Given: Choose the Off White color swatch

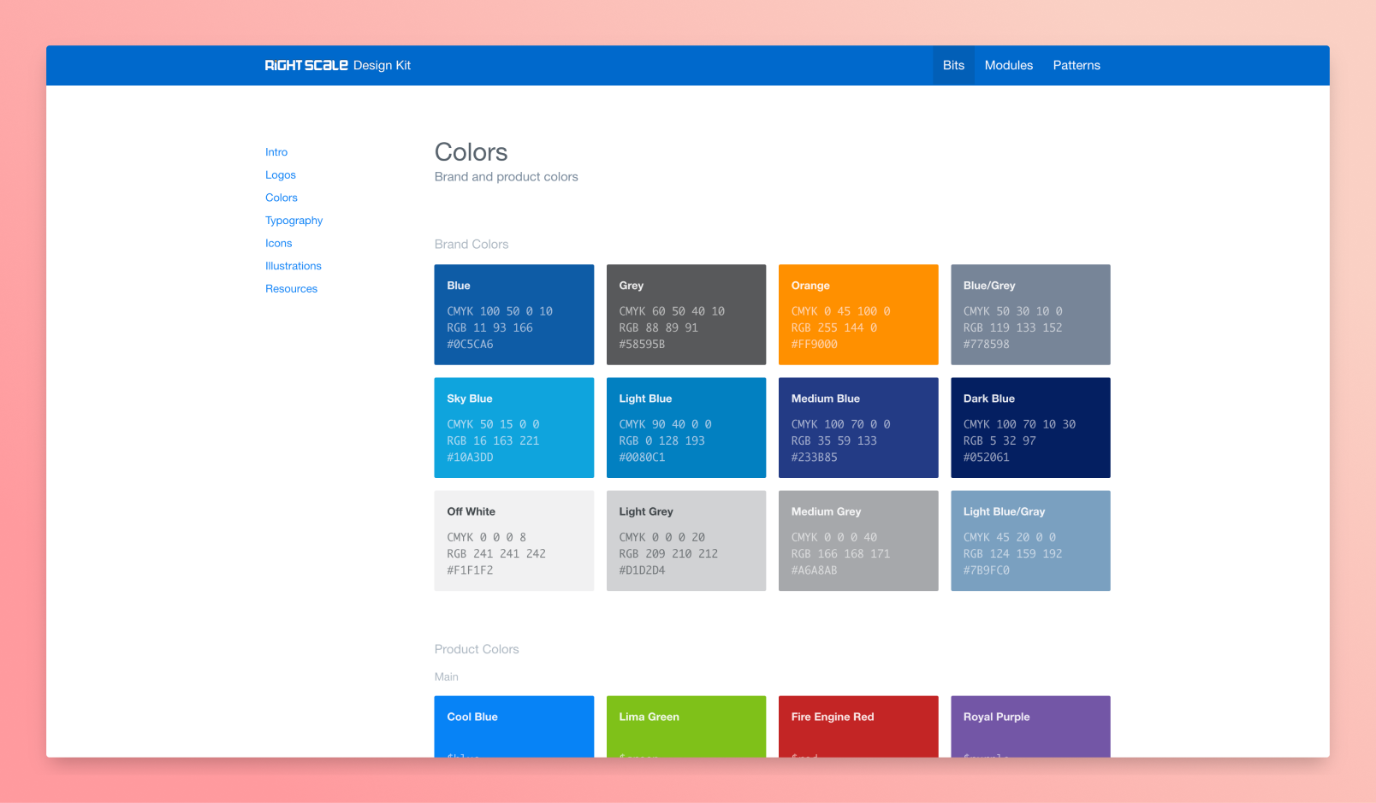Looking at the screenshot, I should click(513, 540).
